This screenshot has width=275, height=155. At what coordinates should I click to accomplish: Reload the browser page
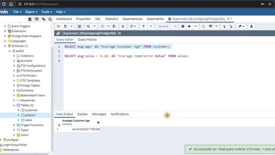click(x=4, y=4)
